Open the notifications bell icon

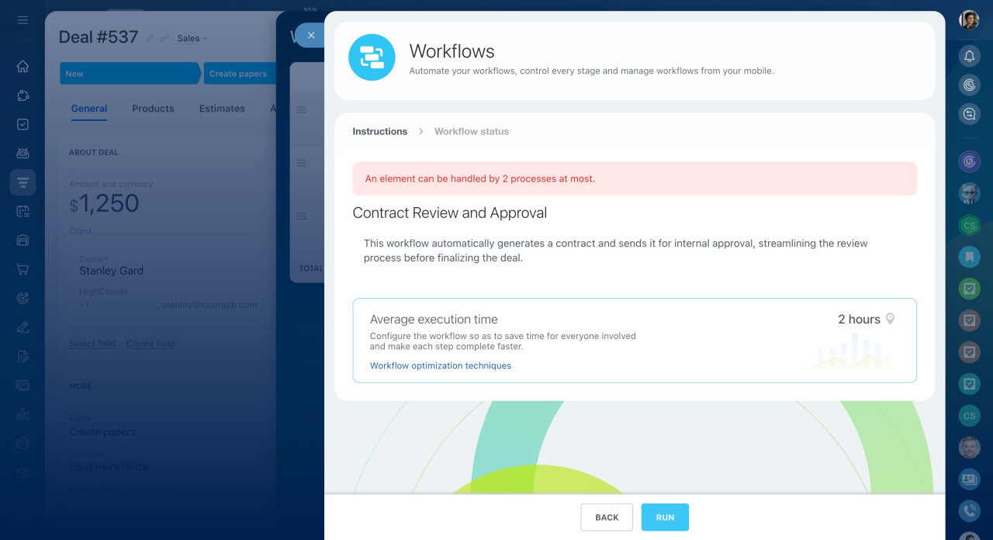click(969, 56)
